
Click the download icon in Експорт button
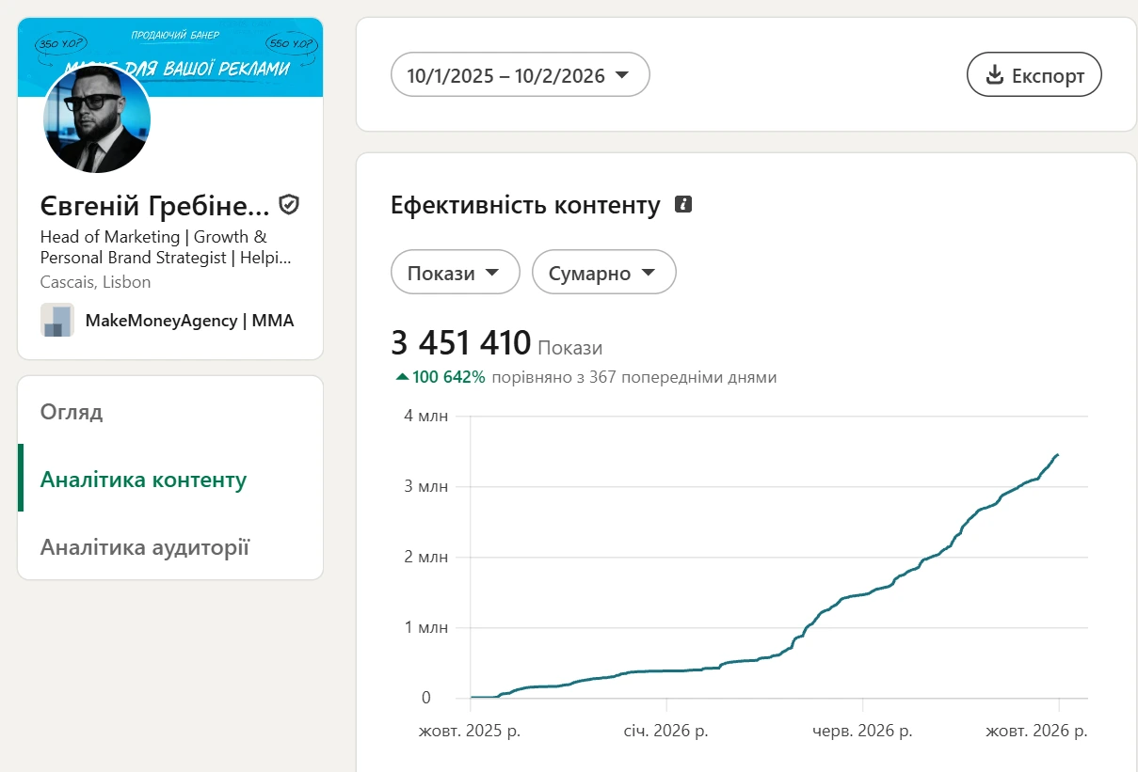coord(995,75)
